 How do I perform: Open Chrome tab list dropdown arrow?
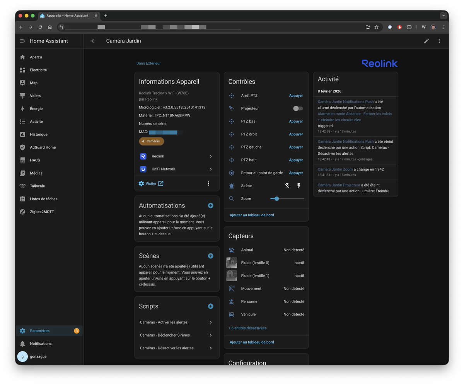pos(444,15)
